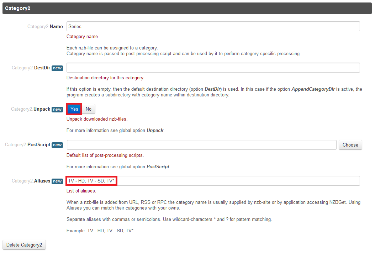Viewport: 375px width, 254px height.
Task: Click the new badge beside Unpack
Action: (x=57, y=109)
